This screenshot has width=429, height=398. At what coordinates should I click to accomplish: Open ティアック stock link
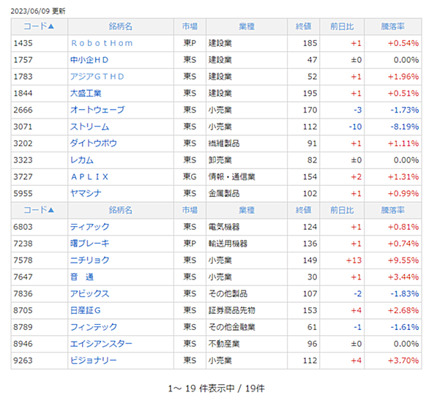(x=90, y=227)
